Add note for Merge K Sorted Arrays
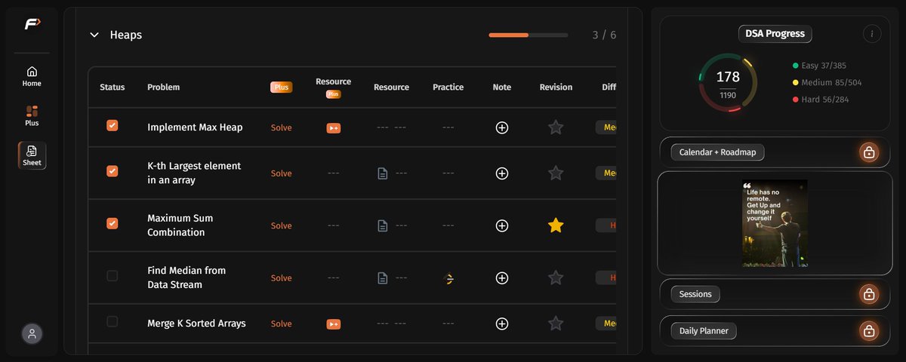Viewport: 906px width, 362px height. [x=501, y=324]
